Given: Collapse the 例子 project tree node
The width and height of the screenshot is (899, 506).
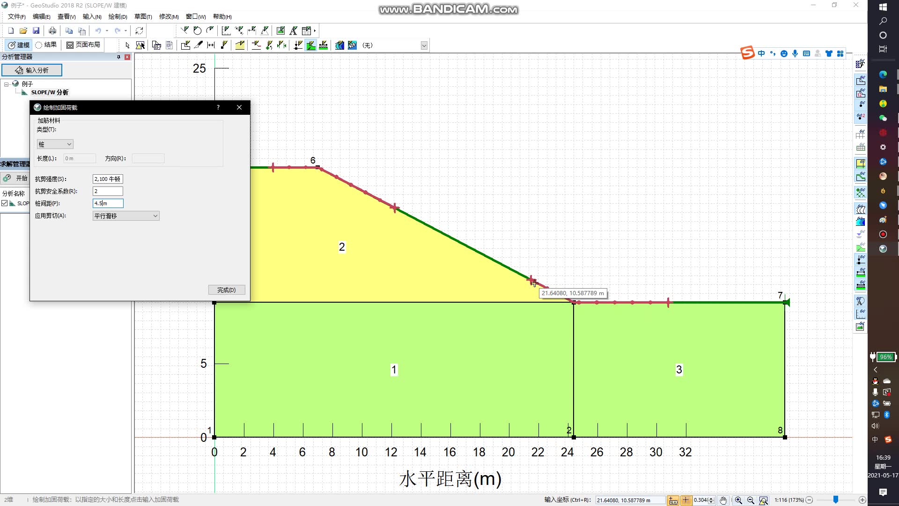Looking at the screenshot, I should 7,84.
